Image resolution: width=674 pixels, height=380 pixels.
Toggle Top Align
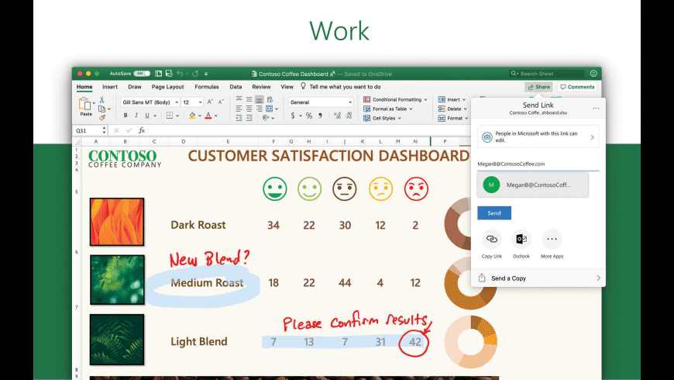239,99
